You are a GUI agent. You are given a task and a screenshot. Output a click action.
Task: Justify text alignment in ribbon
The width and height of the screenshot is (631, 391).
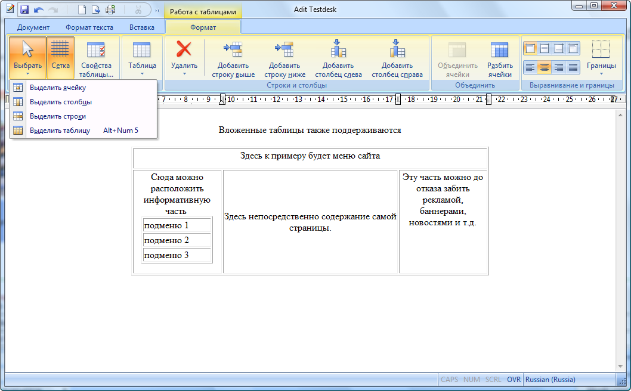573,67
